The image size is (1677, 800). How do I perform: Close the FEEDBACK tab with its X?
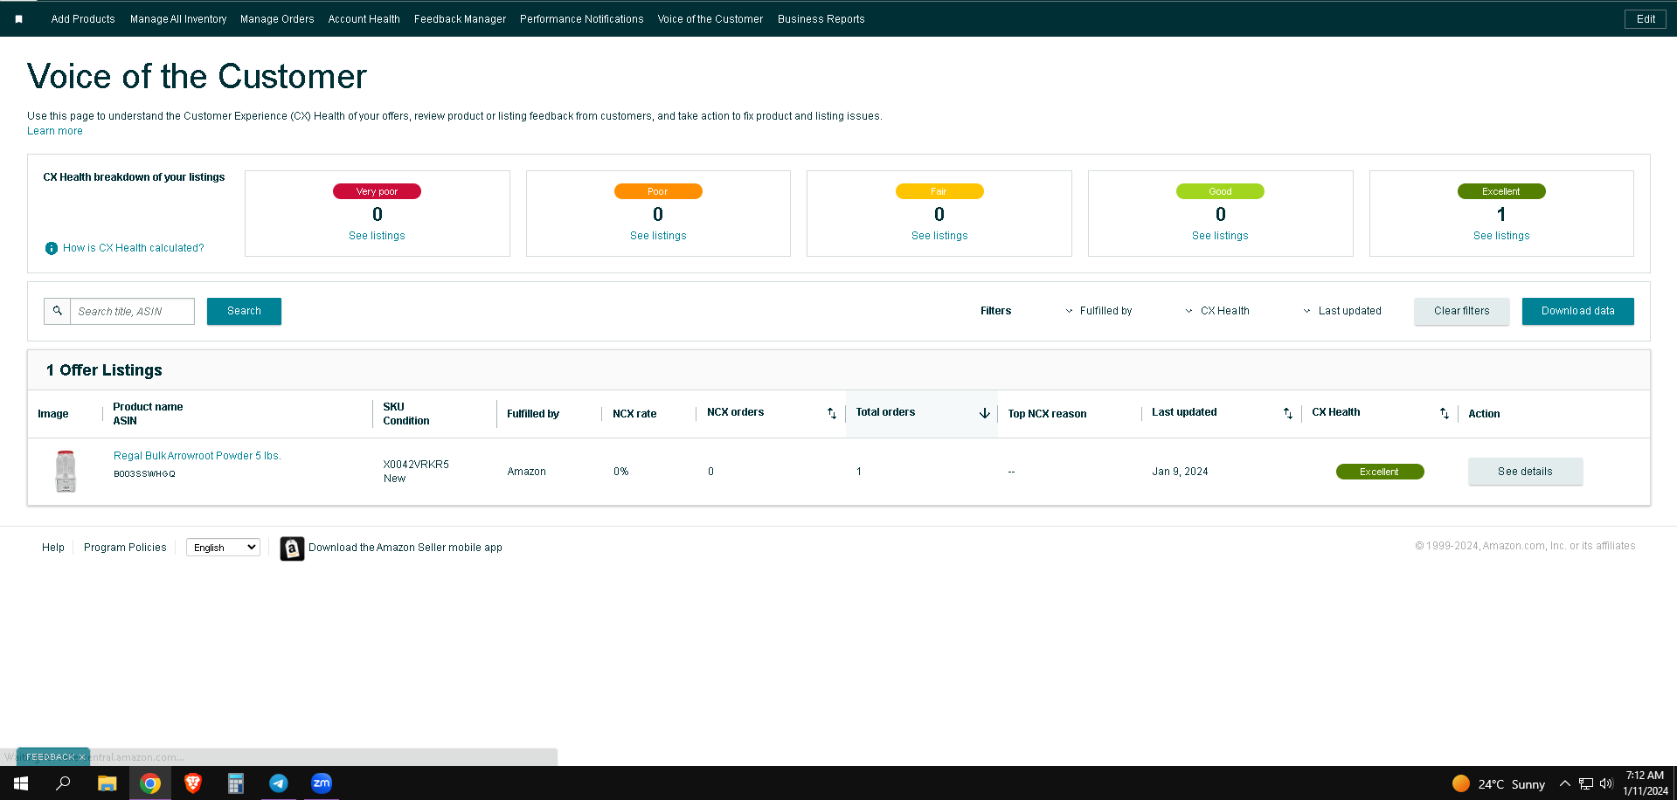[82, 757]
